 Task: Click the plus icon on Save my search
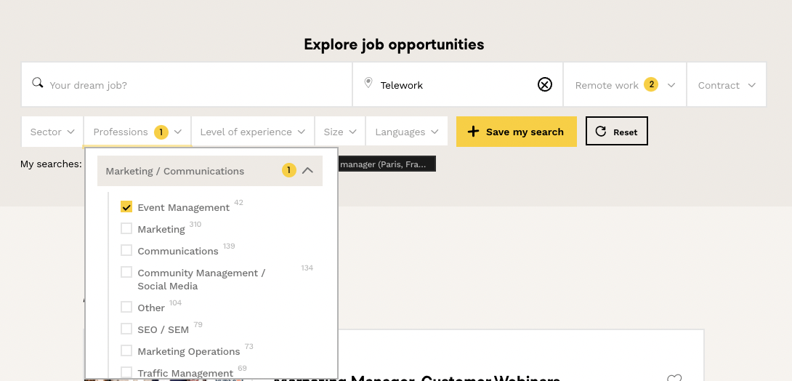pos(473,132)
